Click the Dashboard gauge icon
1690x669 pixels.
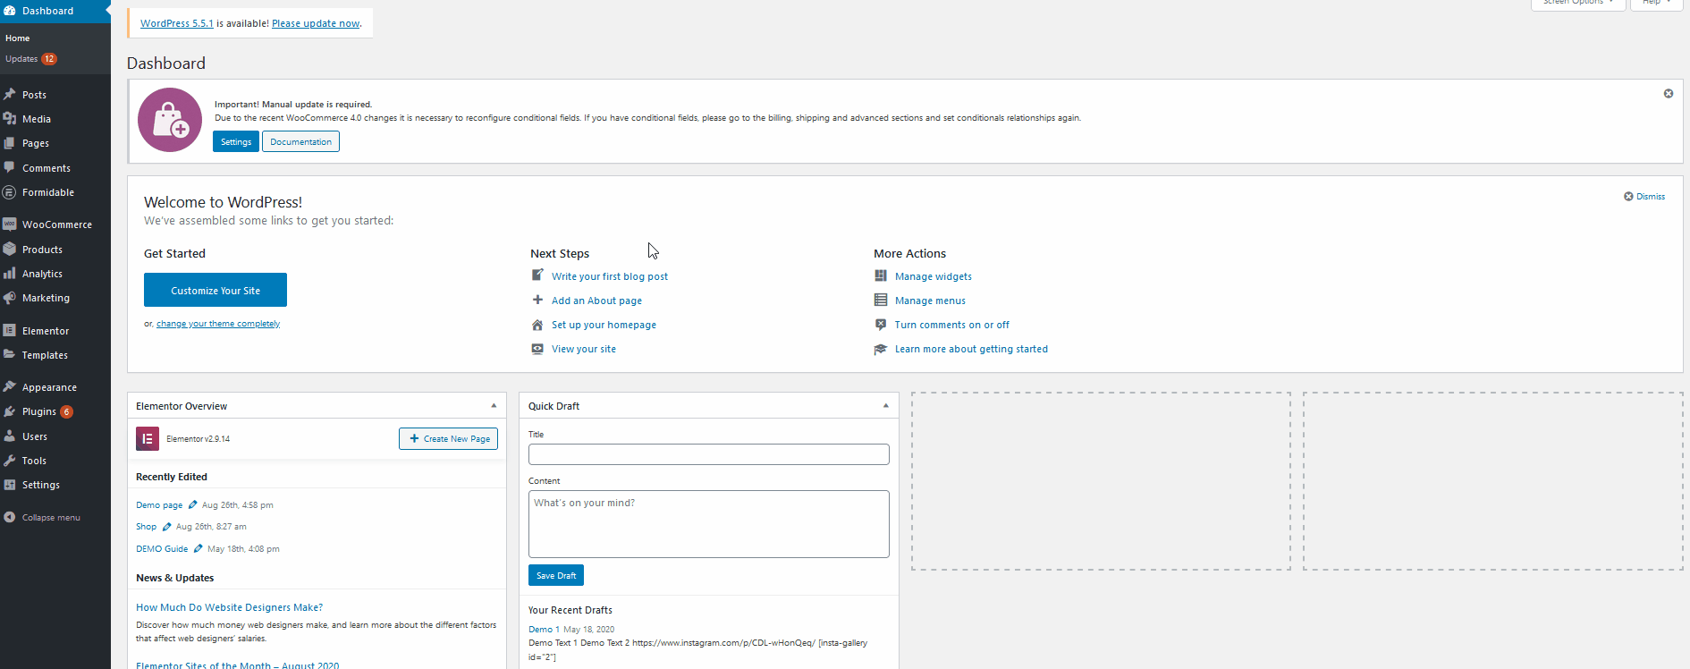coord(10,11)
